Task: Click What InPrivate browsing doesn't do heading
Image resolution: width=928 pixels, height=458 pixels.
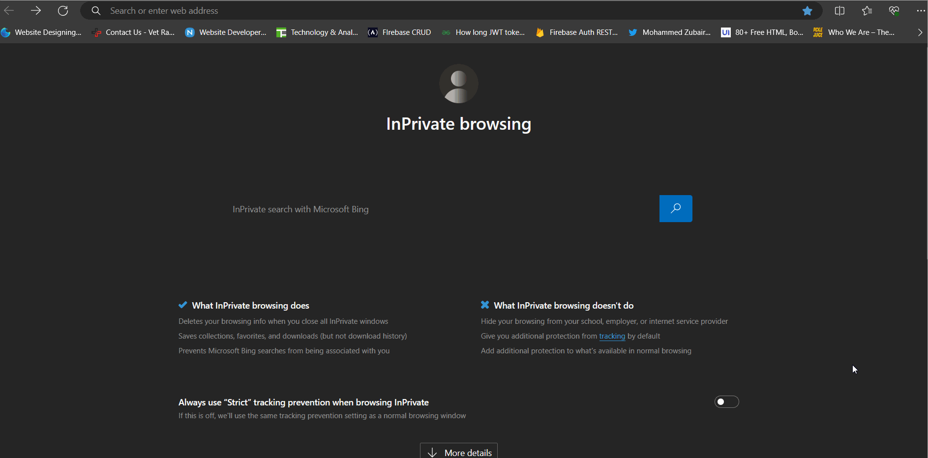Action: (564, 306)
